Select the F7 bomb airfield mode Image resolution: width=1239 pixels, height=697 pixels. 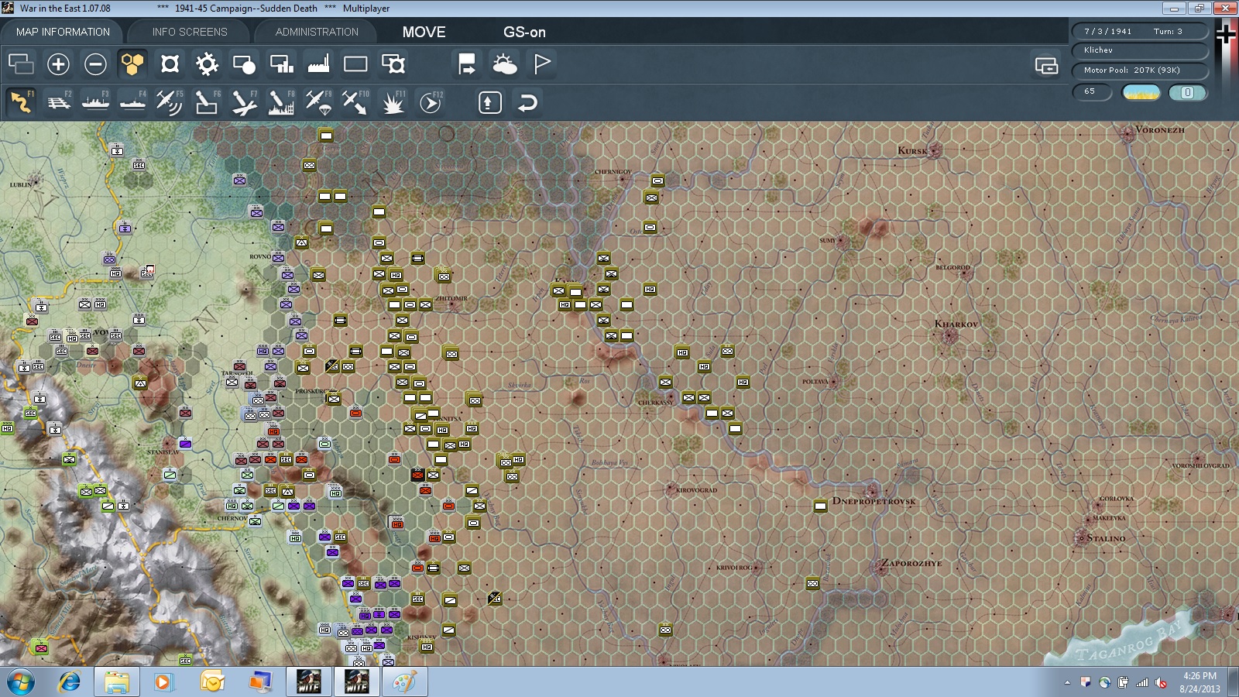[244, 102]
